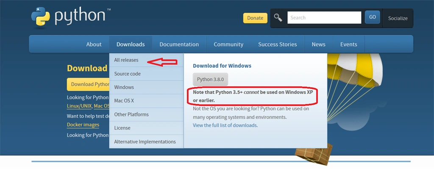
Task: Follow the Docker images link
Action: point(83,125)
